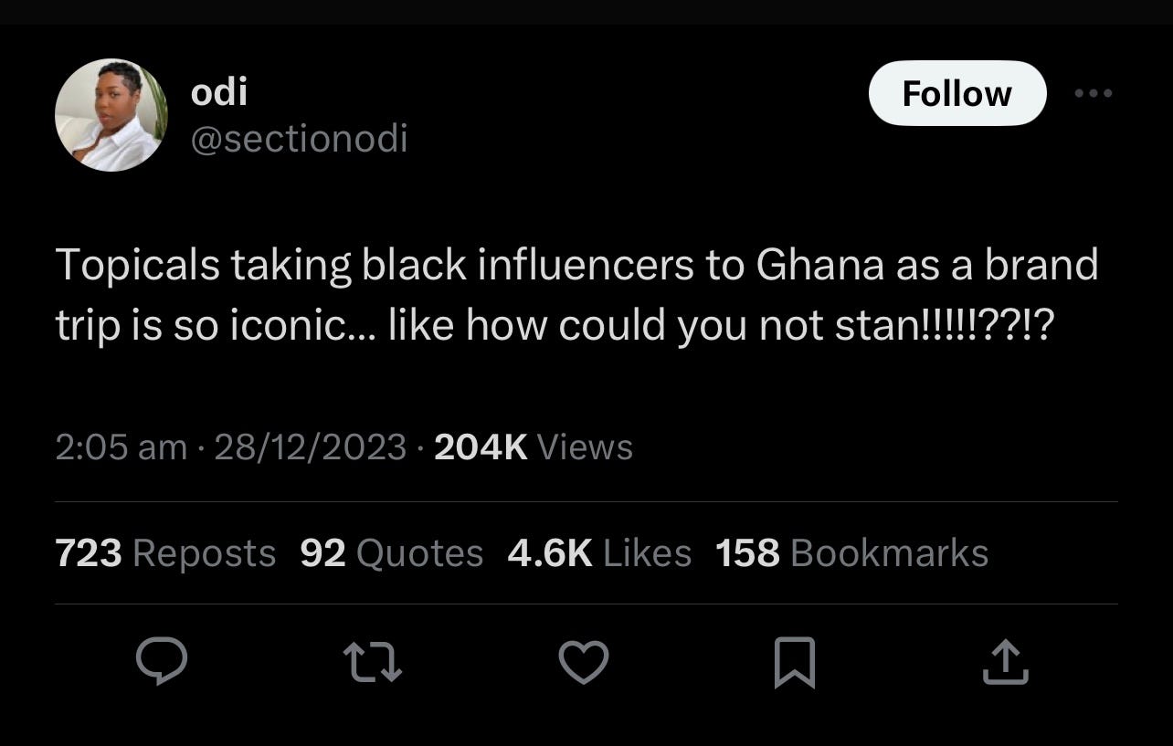Repost this tweet using the arrows icon
1173x746 pixels.
pos(372,662)
